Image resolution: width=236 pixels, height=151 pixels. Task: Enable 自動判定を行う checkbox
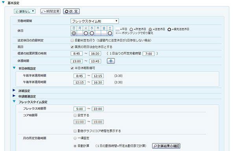[x=72, y=41]
